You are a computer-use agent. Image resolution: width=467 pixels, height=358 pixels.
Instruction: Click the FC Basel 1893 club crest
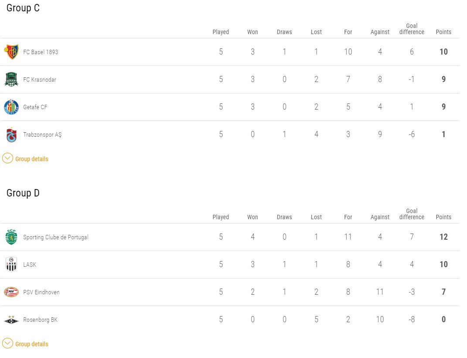click(x=11, y=52)
